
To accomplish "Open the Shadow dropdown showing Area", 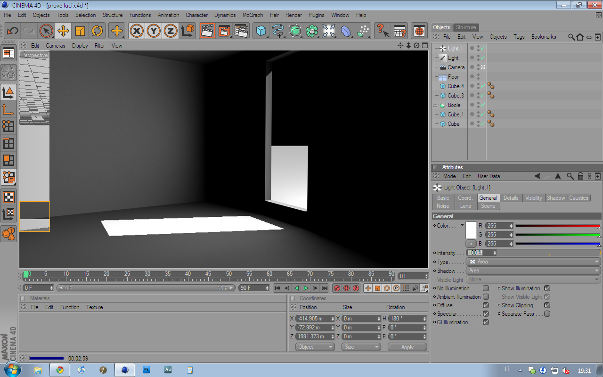I will click(533, 270).
